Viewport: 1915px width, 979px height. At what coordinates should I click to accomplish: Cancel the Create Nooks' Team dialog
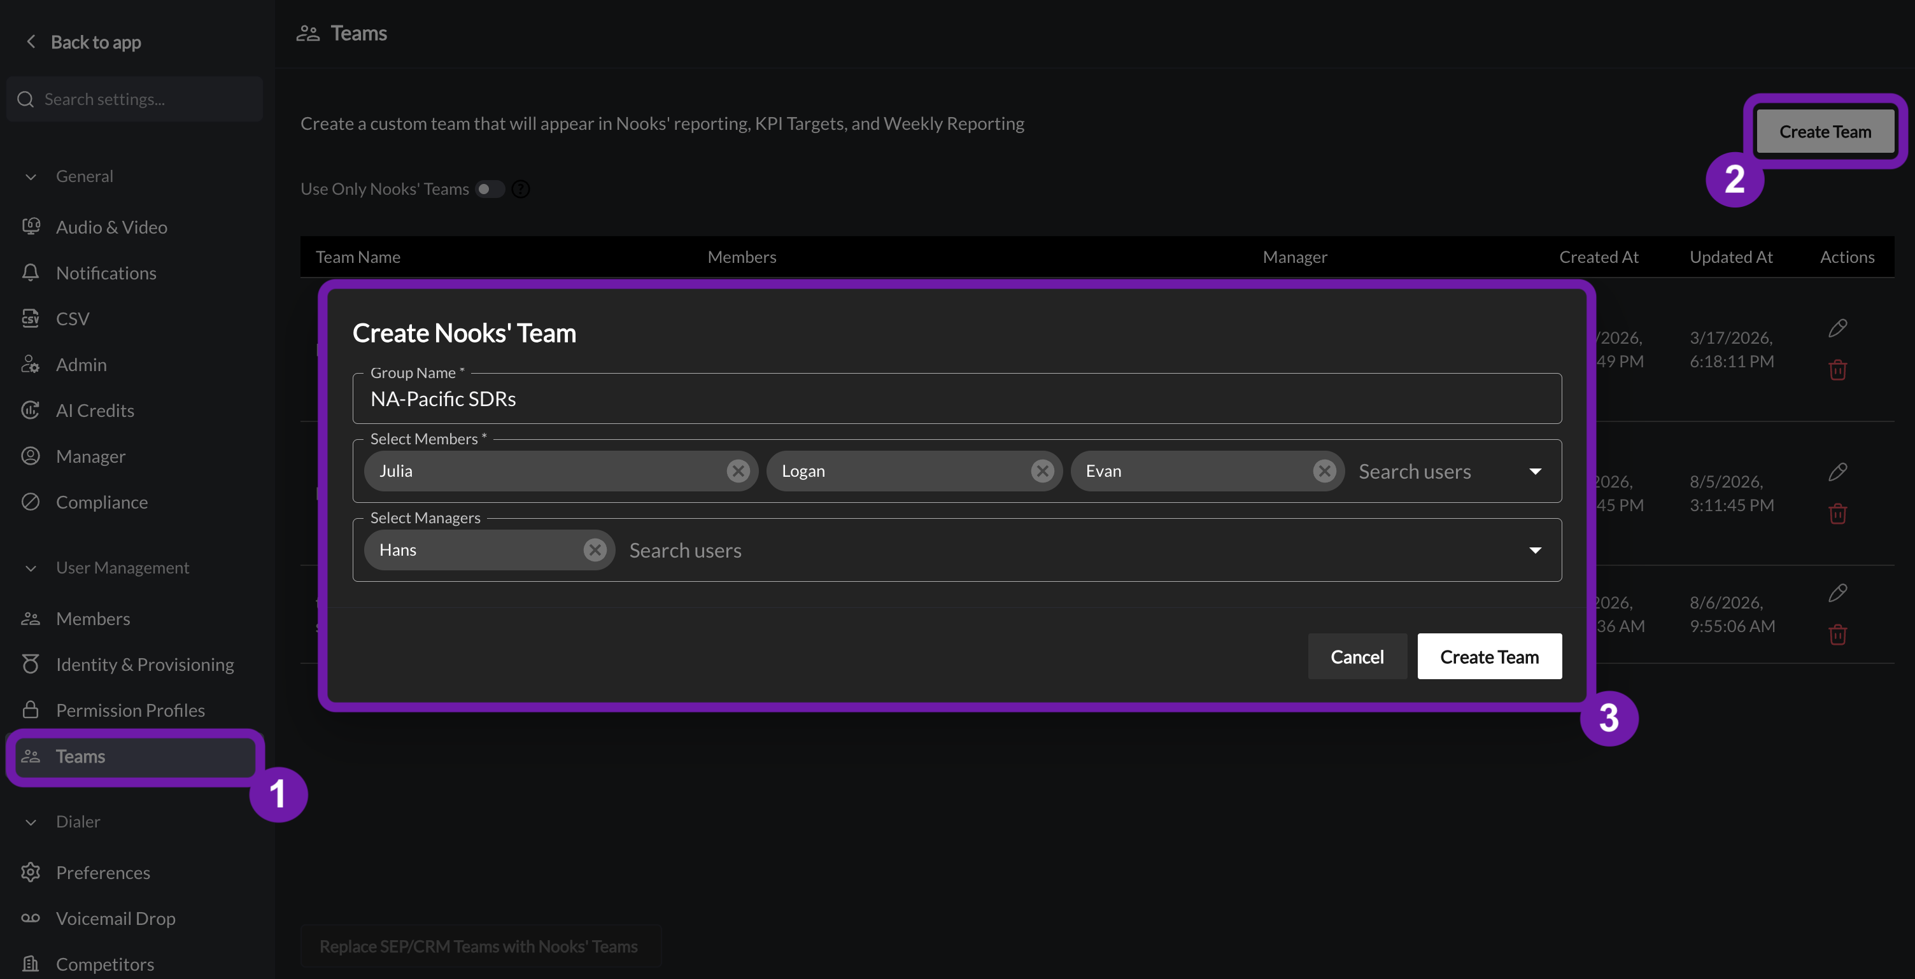(x=1357, y=656)
